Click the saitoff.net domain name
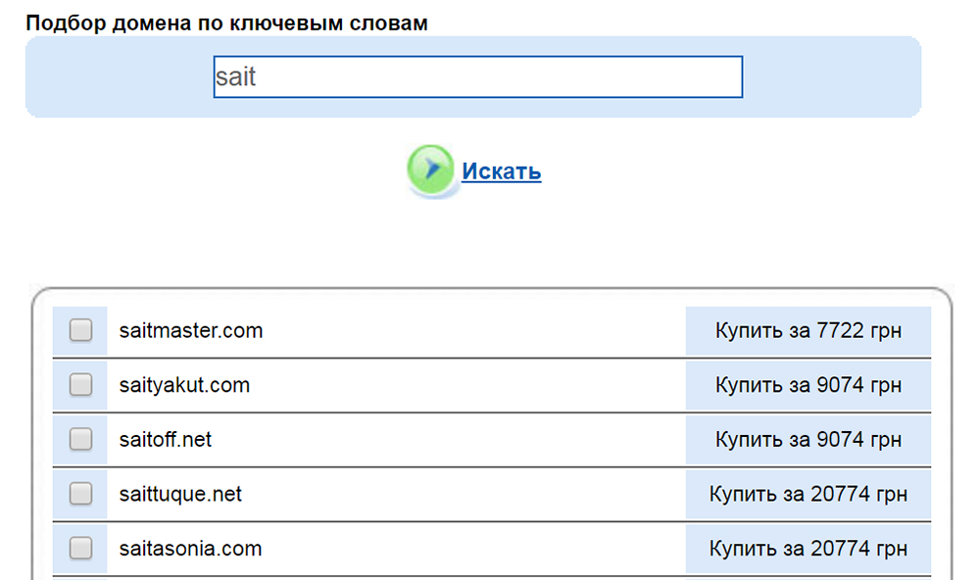Viewport: 980px width, 580px height. pos(166,441)
